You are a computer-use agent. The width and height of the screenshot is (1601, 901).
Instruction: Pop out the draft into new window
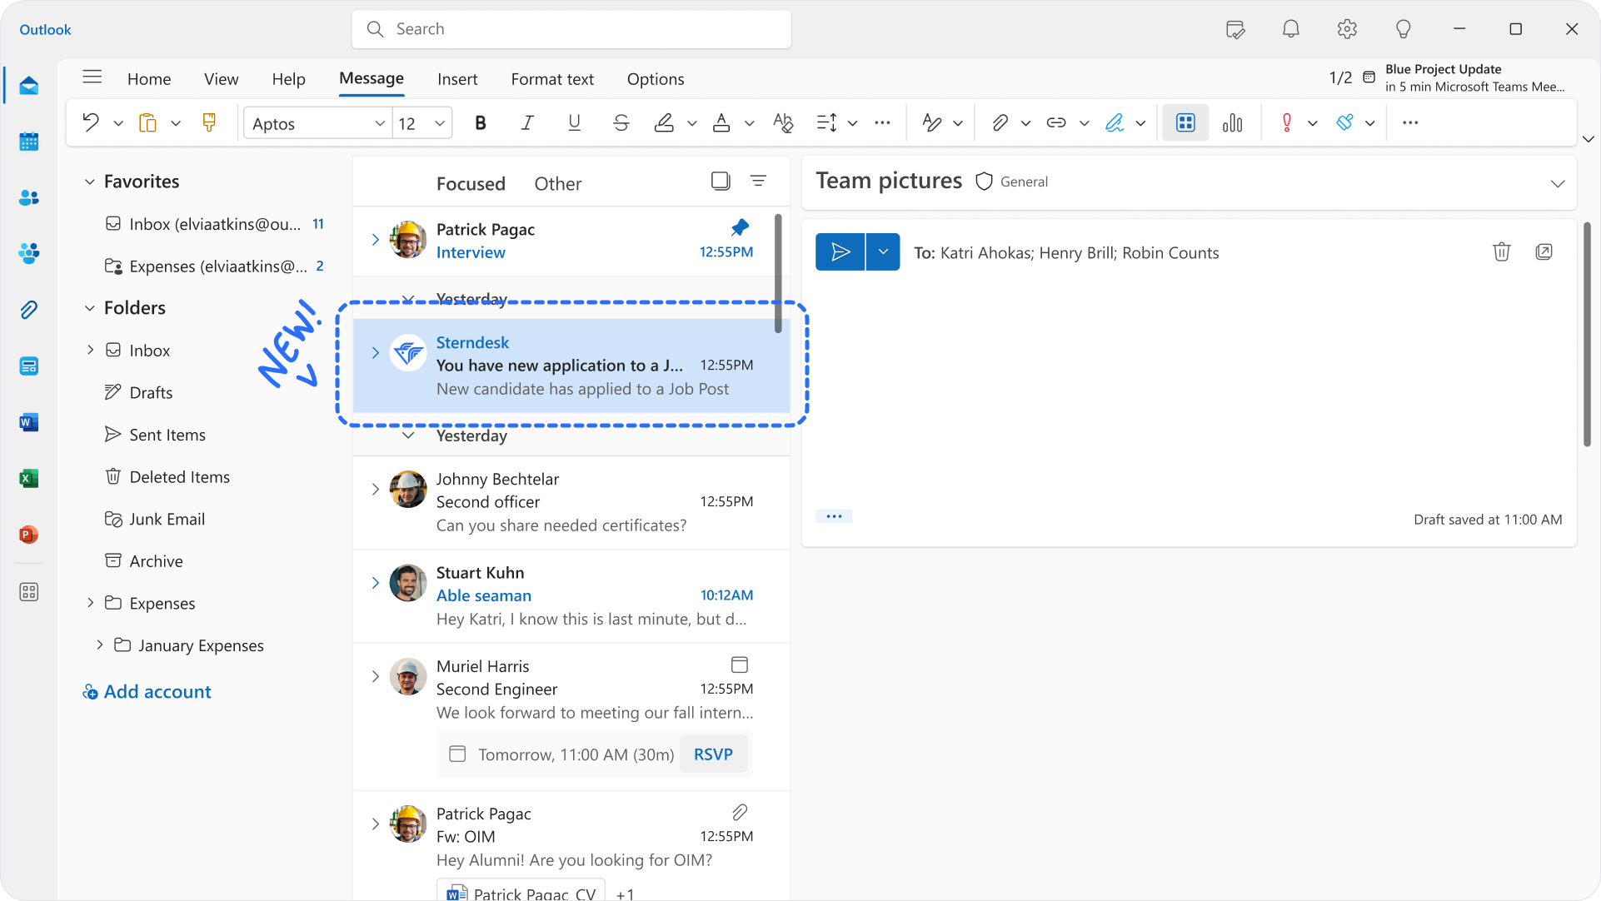(1544, 251)
